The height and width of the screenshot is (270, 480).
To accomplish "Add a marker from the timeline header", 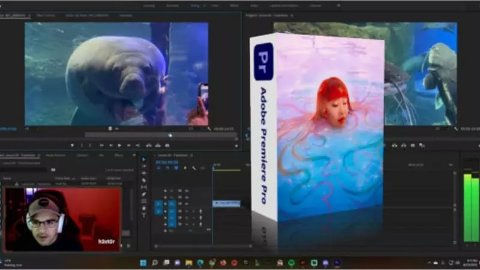I will pos(185,168).
